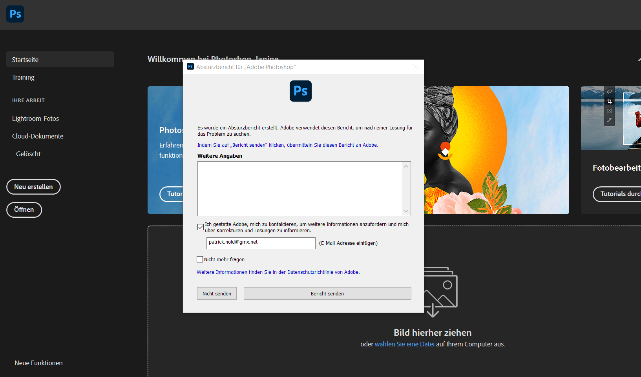
Task: Select the Lasso icon on the photo card
Action: click(x=610, y=91)
